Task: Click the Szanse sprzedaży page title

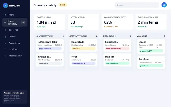Action: coord(45,5)
